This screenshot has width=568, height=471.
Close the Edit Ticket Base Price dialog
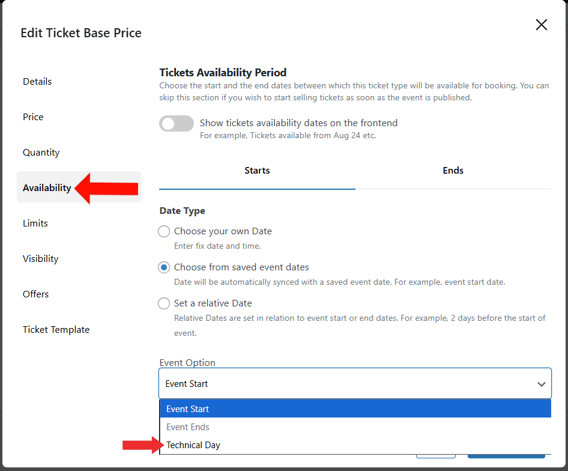(x=541, y=25)
